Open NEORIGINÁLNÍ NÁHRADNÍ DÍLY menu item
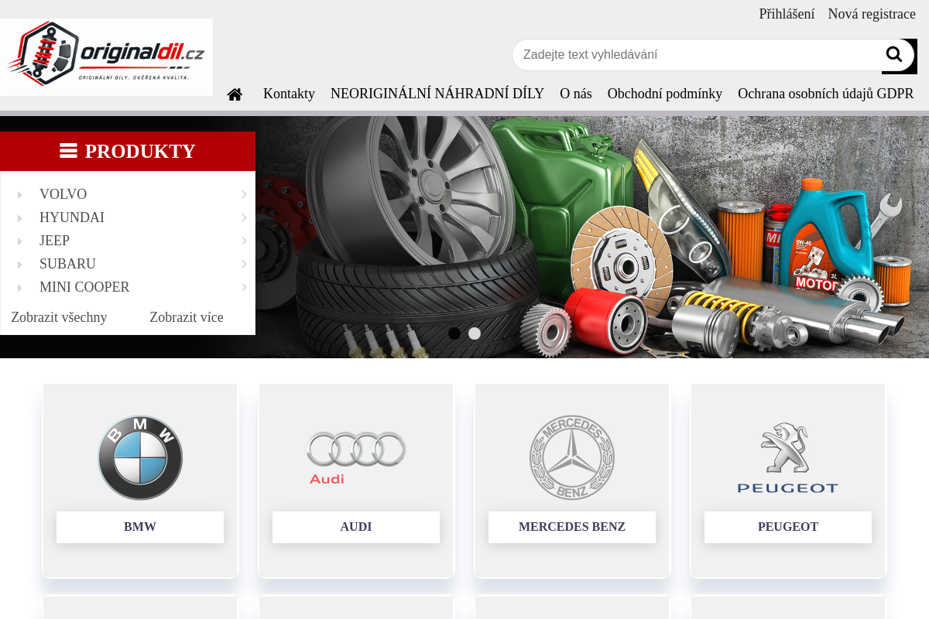 click(x=437, y=94)
